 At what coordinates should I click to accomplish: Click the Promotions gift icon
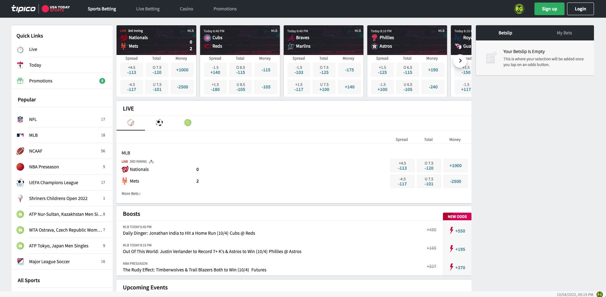click(x=20, y=81)
